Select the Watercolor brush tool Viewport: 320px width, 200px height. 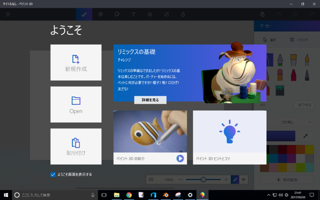307,60
